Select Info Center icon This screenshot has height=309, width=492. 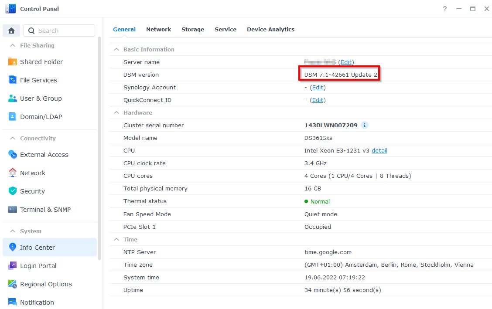pos(13,247)
